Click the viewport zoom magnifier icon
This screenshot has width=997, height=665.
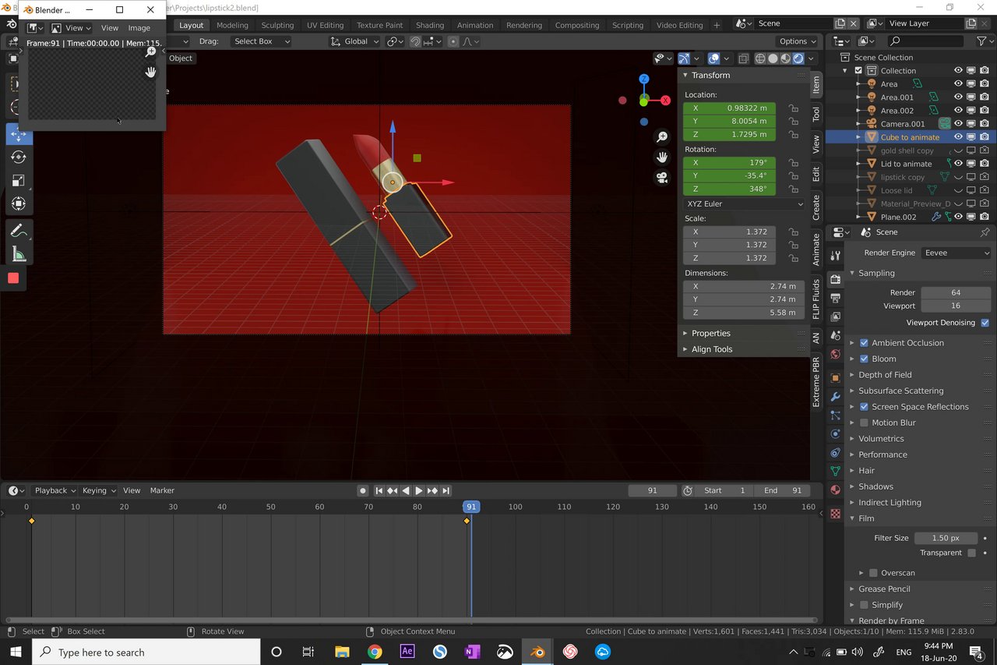click(662, 137)
